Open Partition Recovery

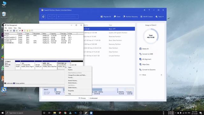(x=130, y=17)
